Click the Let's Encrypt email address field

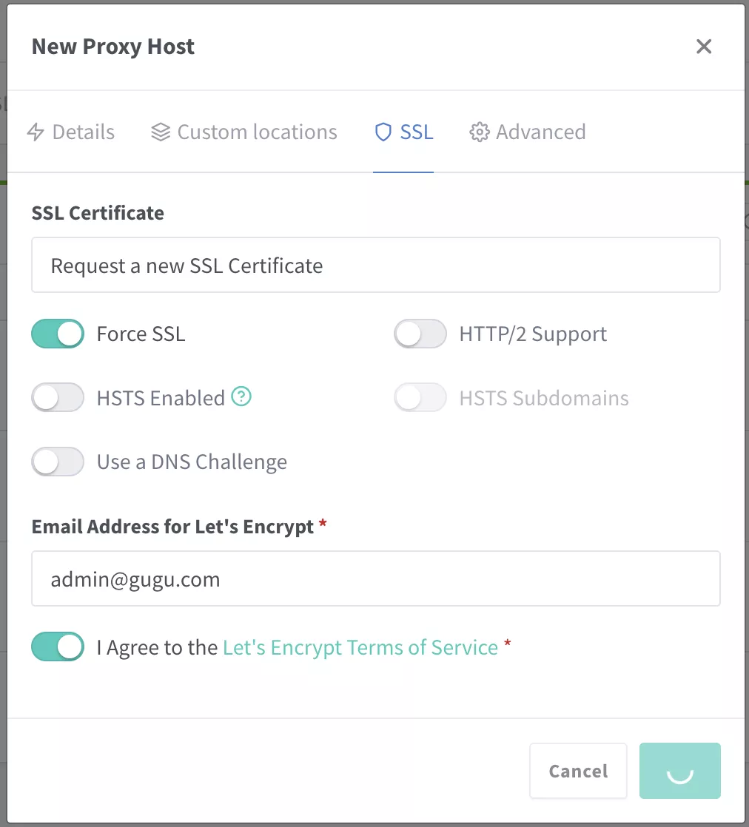tap(375, 578)
